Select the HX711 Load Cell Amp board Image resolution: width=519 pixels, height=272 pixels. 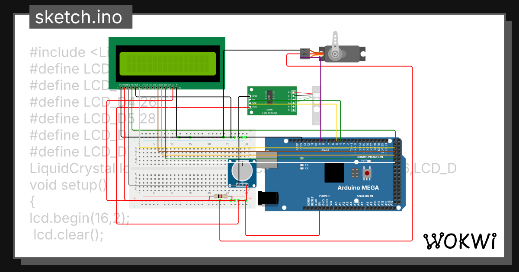(272, 101)
